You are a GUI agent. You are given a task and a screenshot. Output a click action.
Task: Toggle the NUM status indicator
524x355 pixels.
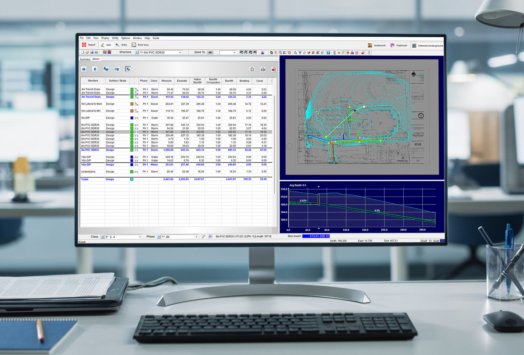tap(436, 241)
